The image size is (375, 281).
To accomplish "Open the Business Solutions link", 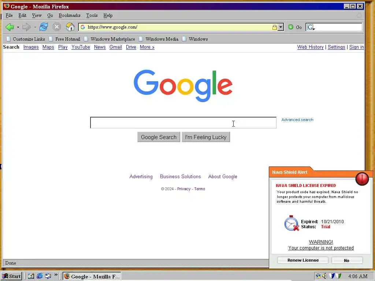I will [x=180, y=177].
